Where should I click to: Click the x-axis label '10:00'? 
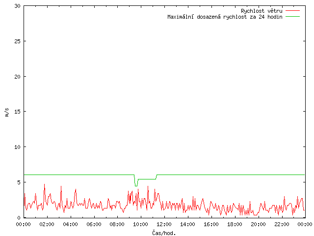tap(141, 224)
